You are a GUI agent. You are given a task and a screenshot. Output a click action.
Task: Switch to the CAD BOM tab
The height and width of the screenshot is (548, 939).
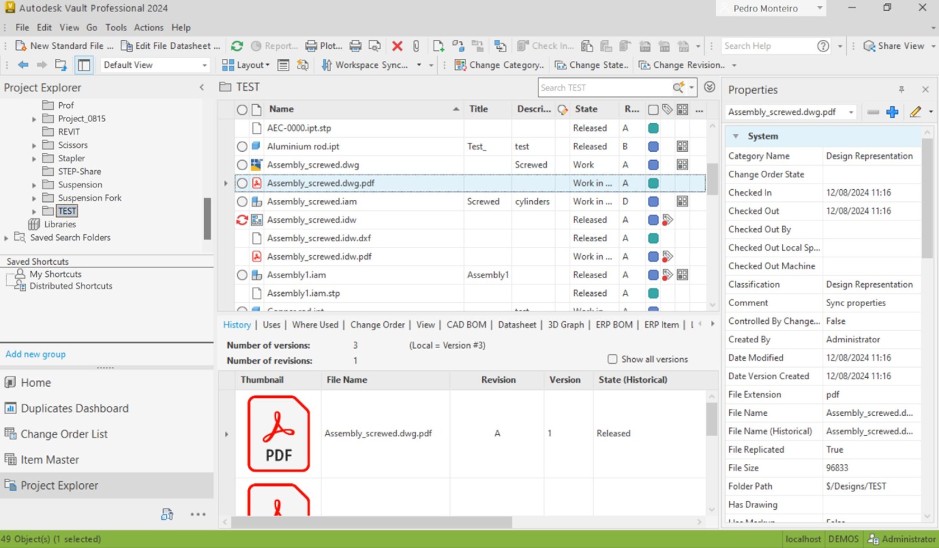pyautogui.click(x=466, y=324)
